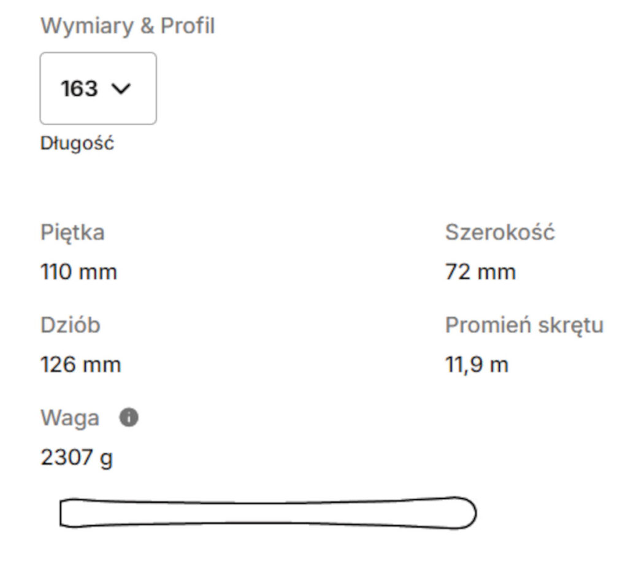628x564 pixels.
Task: Click the number 163 in the selector
Action: [79, 89]
